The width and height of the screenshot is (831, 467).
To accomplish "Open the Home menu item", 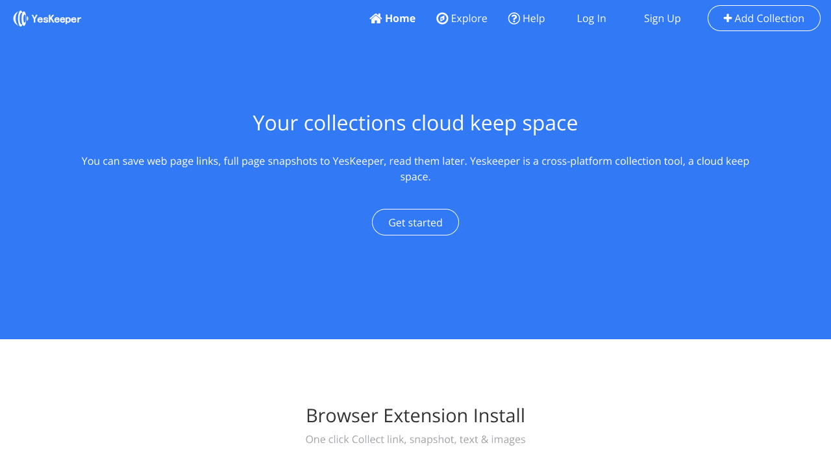I will [x=400, y=19].
